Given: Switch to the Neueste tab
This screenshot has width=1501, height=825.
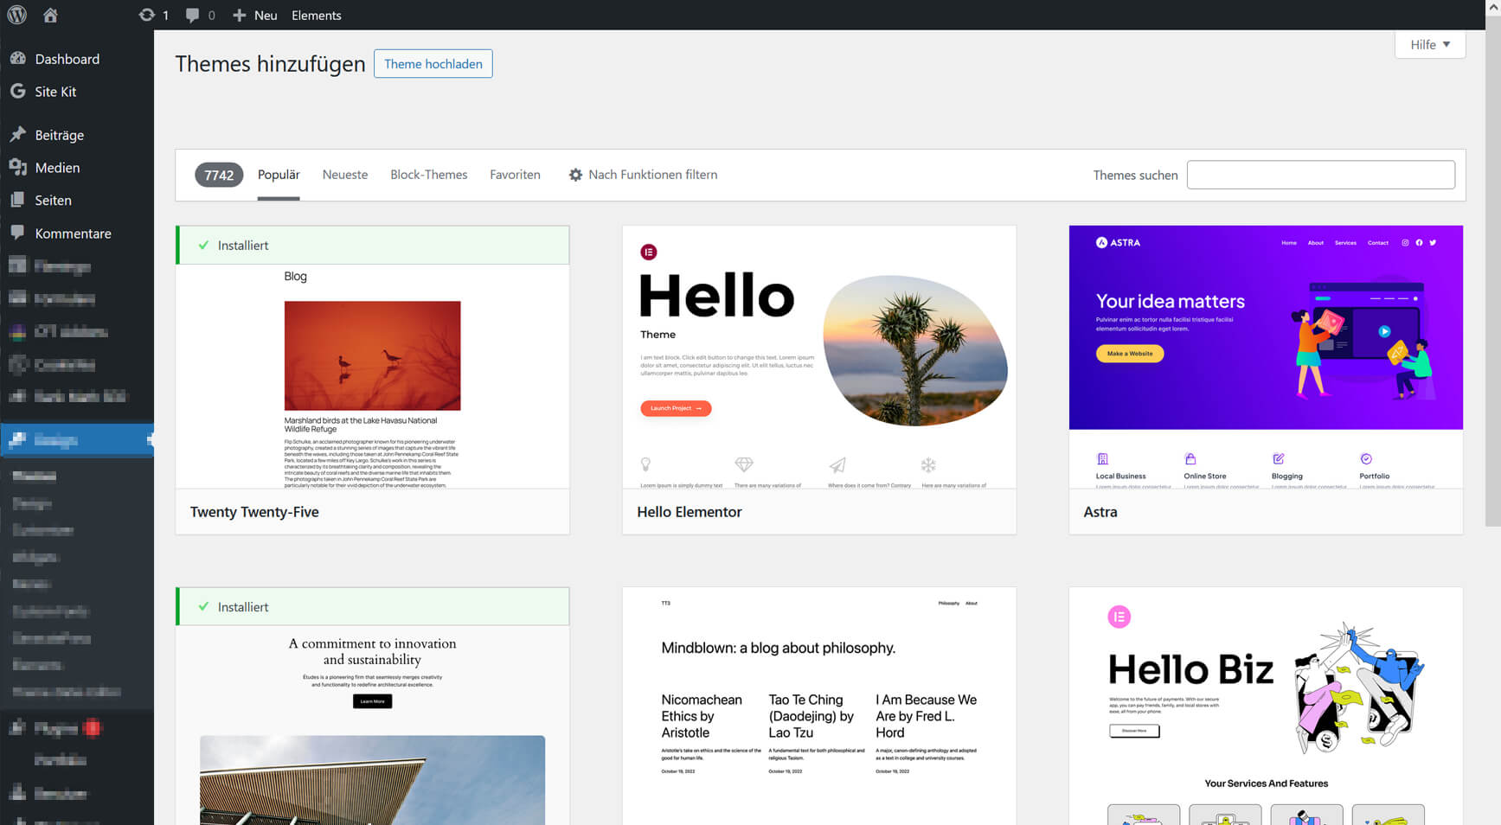Looking at the screenshot, I should coord(344,175).
